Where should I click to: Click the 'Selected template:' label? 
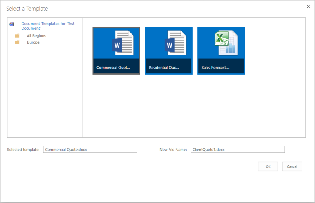[x=23, y=150]
